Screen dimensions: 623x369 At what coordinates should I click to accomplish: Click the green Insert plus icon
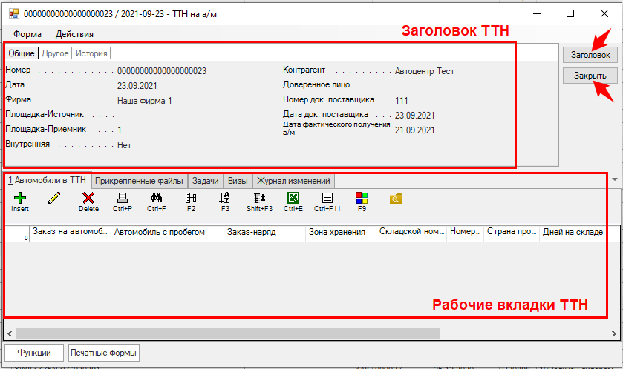point(20,198)
